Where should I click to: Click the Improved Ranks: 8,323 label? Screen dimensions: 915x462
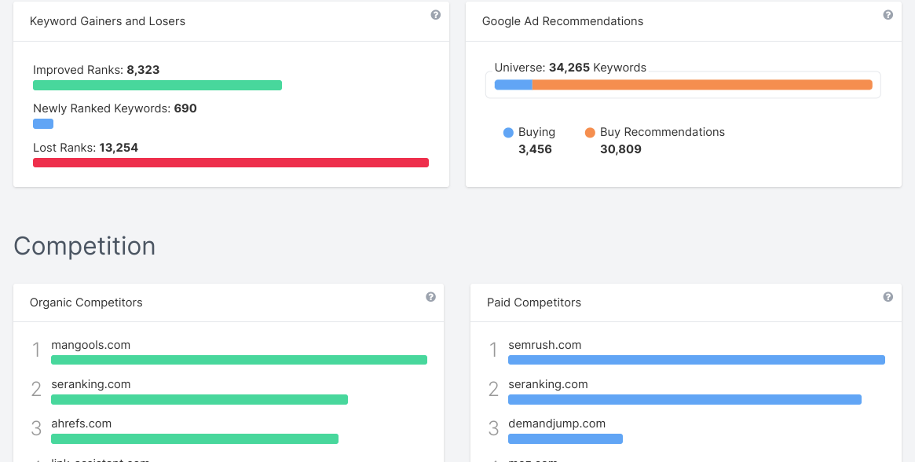coord(97,70)
